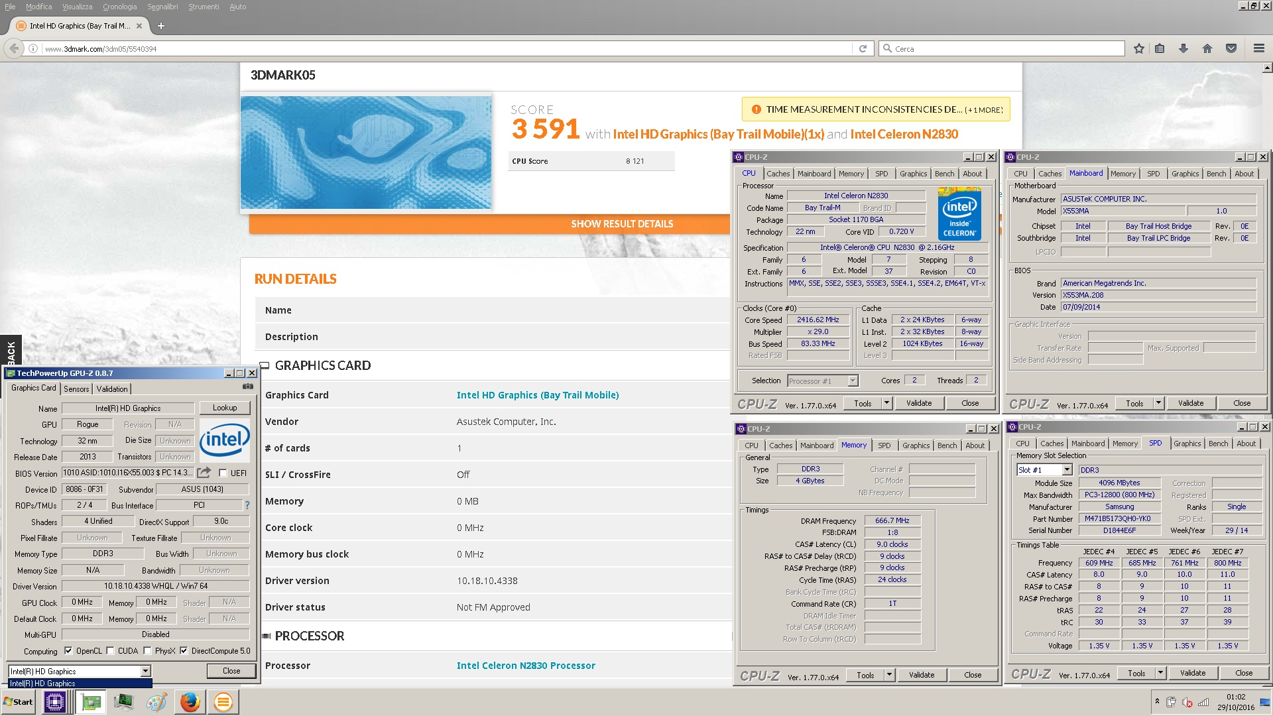Screen dimensions: 1273x716
Task: Select Intel(R) HD Graphics in the open list
Action: 80,684
